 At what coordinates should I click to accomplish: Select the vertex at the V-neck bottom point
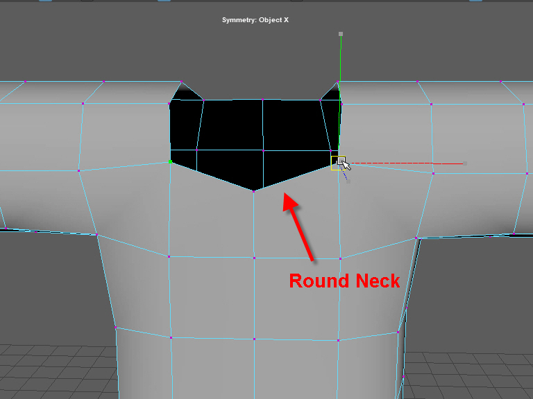click(254, 191)
